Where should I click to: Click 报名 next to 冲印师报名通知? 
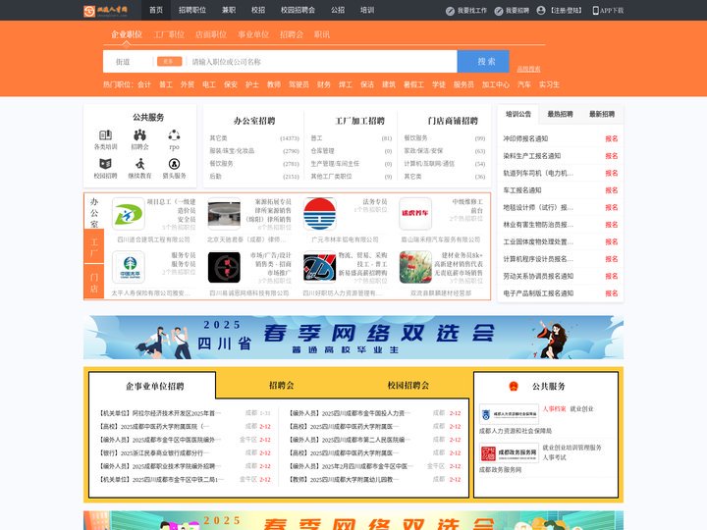612,138
